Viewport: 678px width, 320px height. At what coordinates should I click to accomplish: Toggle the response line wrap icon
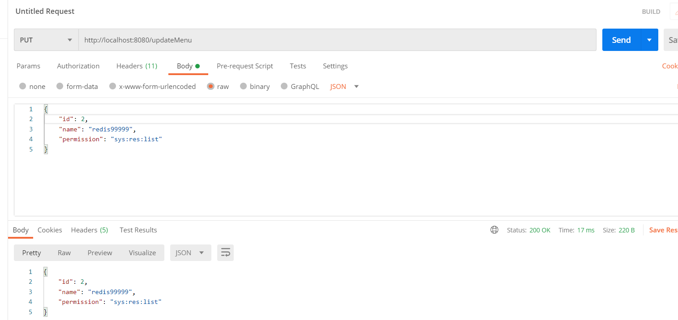pos(226,253)
